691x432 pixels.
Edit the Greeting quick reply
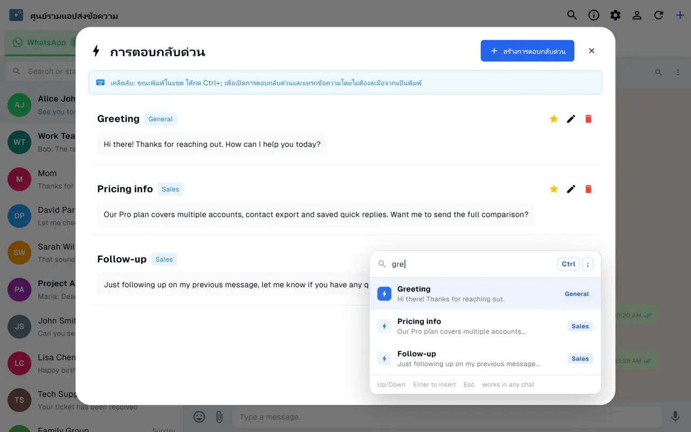point(571,119)
